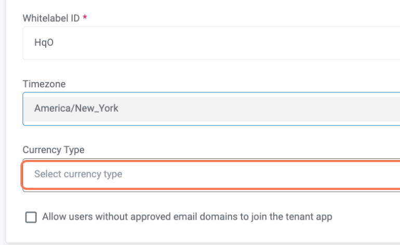Screen dimensions: 400x245
Task: Select the "America/New_York" timezone value
Action: click(x=76, y=109)
